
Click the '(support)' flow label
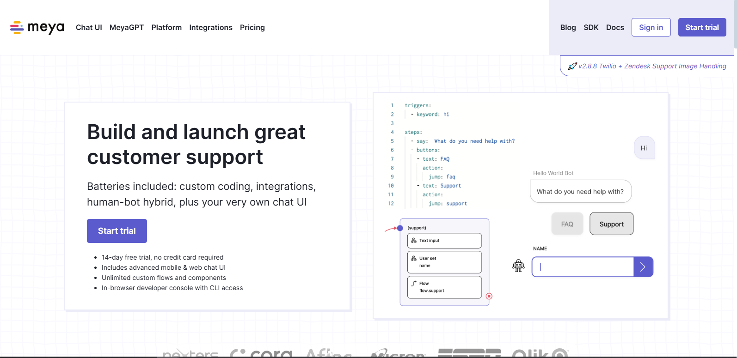(417, 228)
